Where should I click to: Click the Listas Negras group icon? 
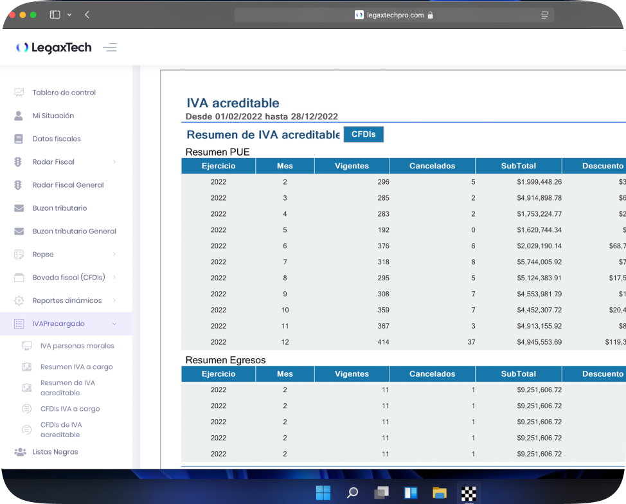(x=20, y=452)
